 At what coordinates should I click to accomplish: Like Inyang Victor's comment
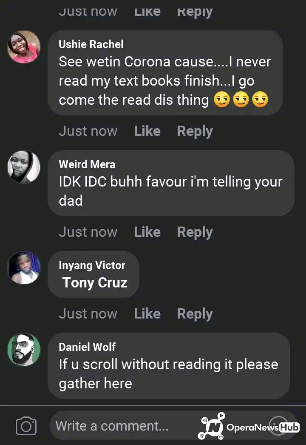click(x=147, y=314)
